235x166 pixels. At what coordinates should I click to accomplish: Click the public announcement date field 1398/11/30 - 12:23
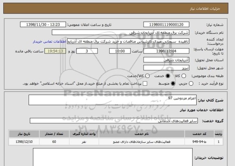tap(43, 24)
